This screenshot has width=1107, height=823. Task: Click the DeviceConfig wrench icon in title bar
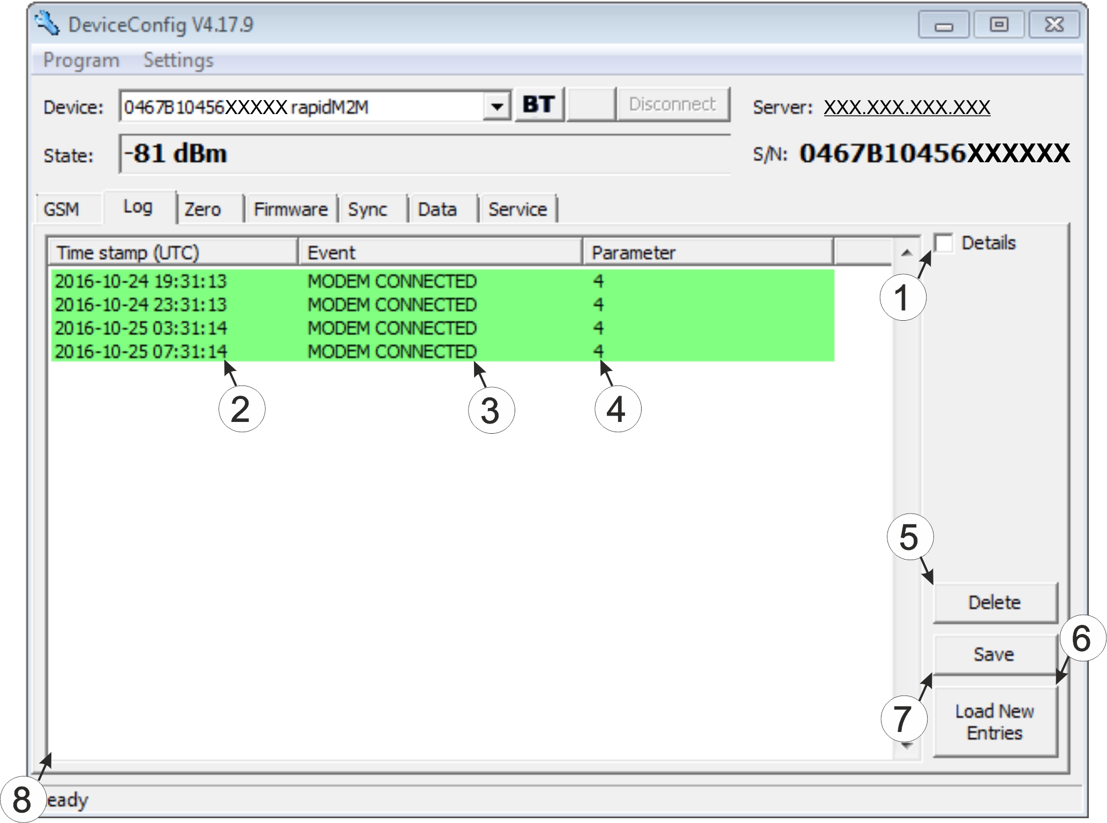(x=47, y=24)
